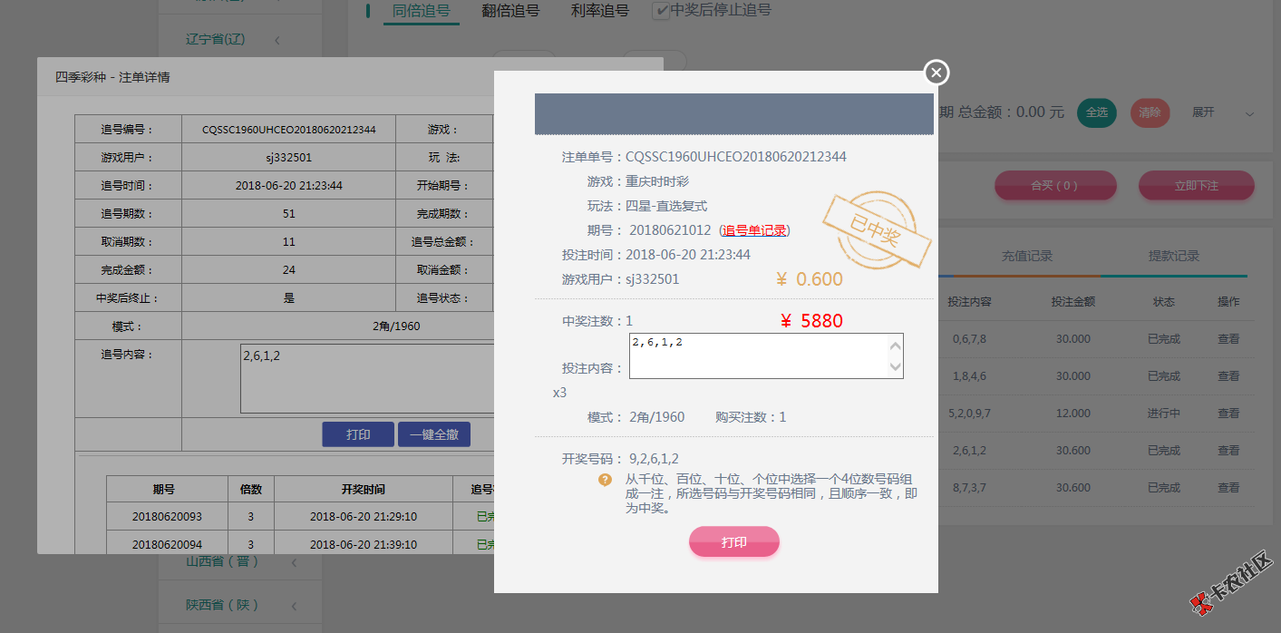Click 查看 for the 2,6,1,2 row
1281x633 pixels.
(1228, 450)
